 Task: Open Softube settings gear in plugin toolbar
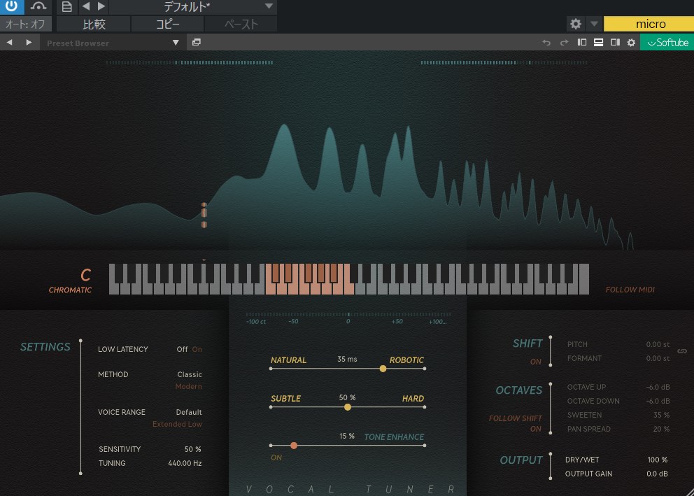point(631,43)
